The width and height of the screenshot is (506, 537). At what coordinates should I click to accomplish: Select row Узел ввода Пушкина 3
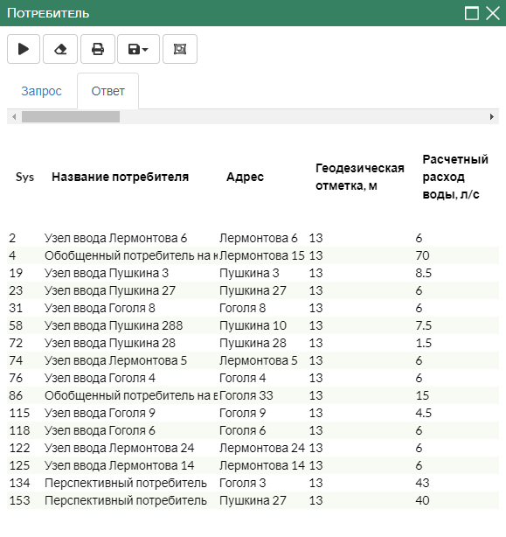[x=253, y=273]
